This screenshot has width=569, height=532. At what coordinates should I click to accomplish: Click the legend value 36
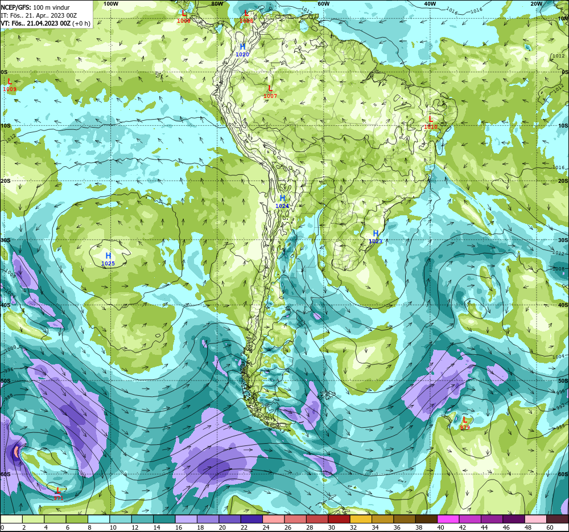(x=397, y=527)
